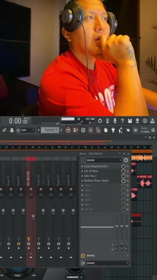Click the microphone recording icon
The height and width of the screenshot is (280, 157).
(115, 121)
